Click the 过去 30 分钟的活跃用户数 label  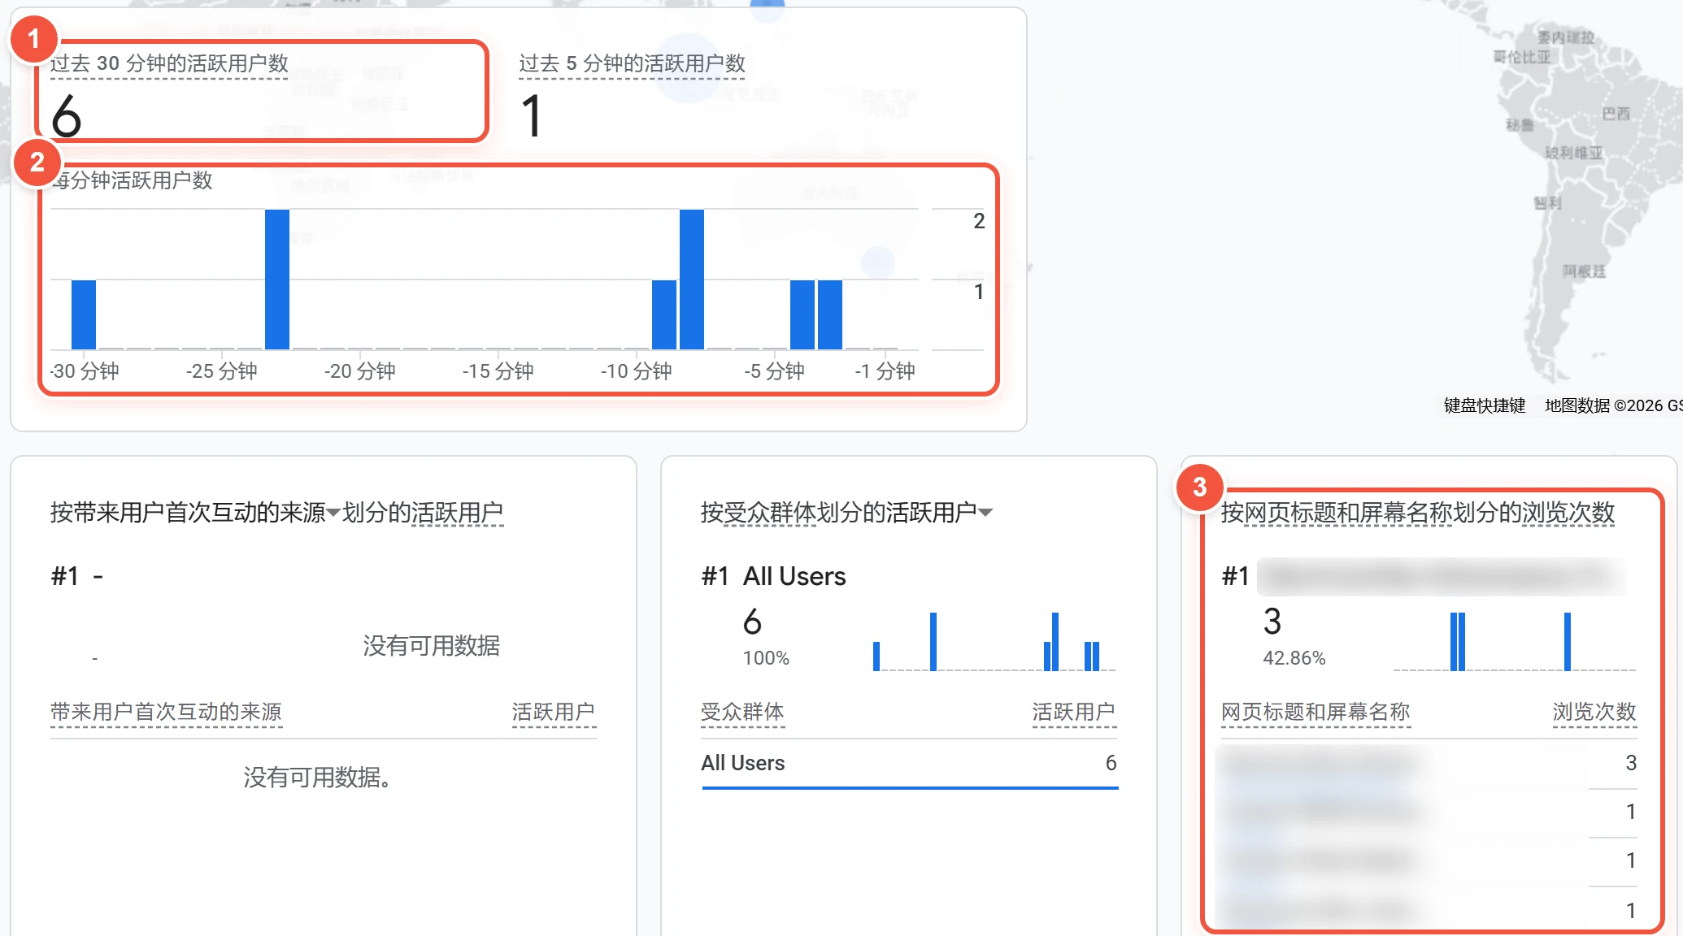[x=169, y=63]
